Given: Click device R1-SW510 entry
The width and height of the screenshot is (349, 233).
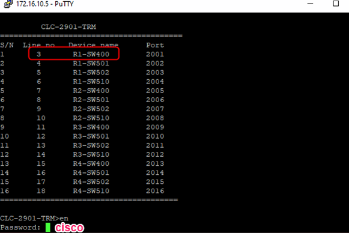Looking at the screenshot, I should point(91,82).
